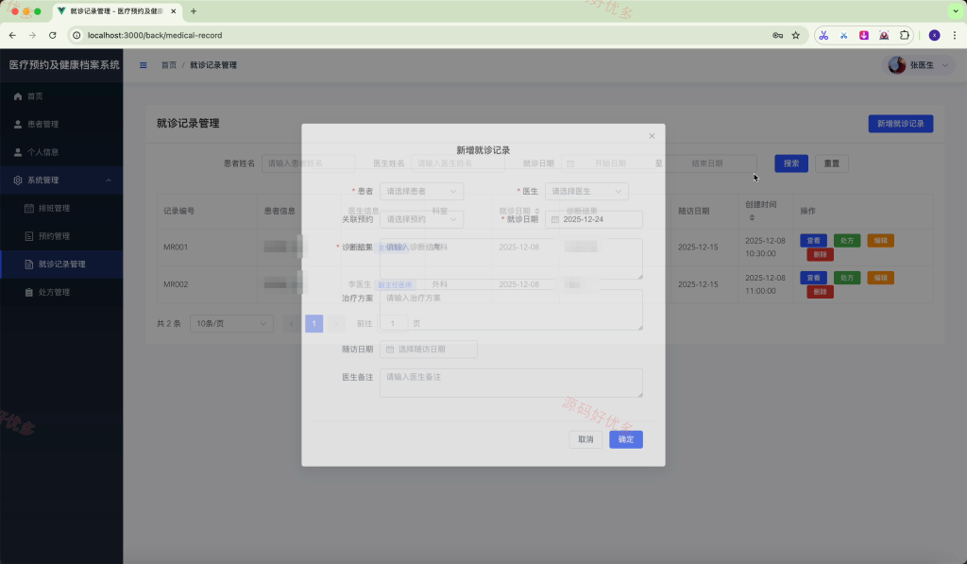The height and width of the screenshot is (564, 967).
Task: Open the 随访日期 date picker
Action: pos(429,350)
